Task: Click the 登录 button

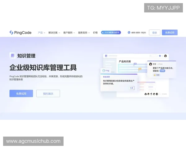Action: pyautogui.click(x=155, y=32)
